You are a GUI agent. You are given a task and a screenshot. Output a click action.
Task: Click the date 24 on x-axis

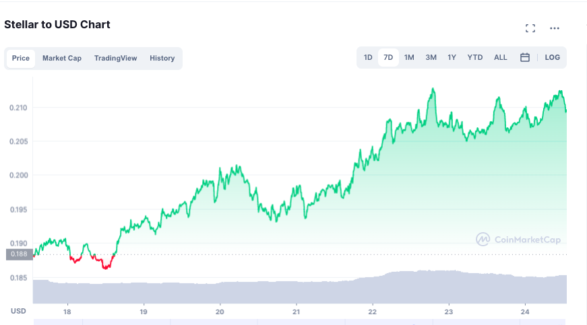click(525, 312)
